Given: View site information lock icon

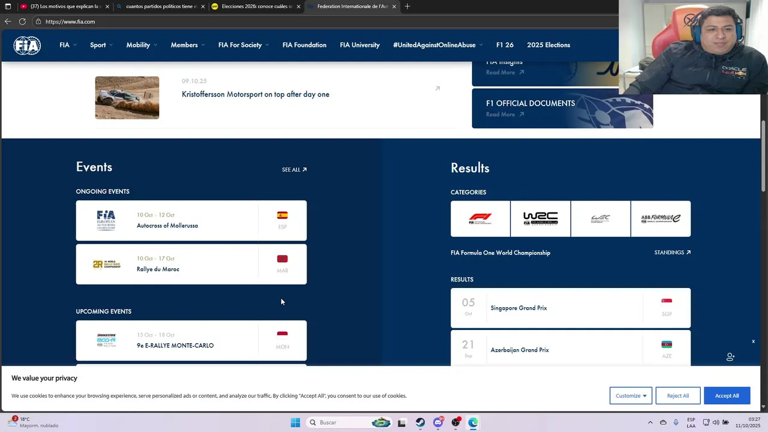Looking at the screenshot, I should click(38, 22).
